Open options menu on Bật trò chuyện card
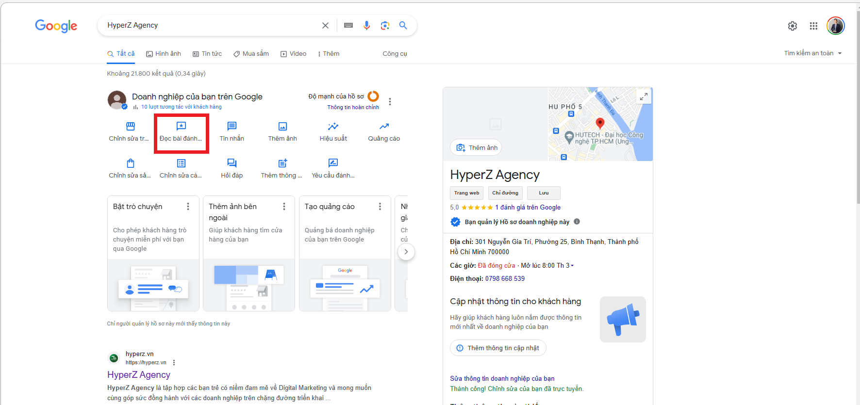This screenshot has height=405, width=860. coord(188,207)
